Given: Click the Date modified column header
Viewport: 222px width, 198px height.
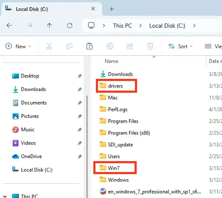Looking at the screenshot, I should tap(215, 61).
